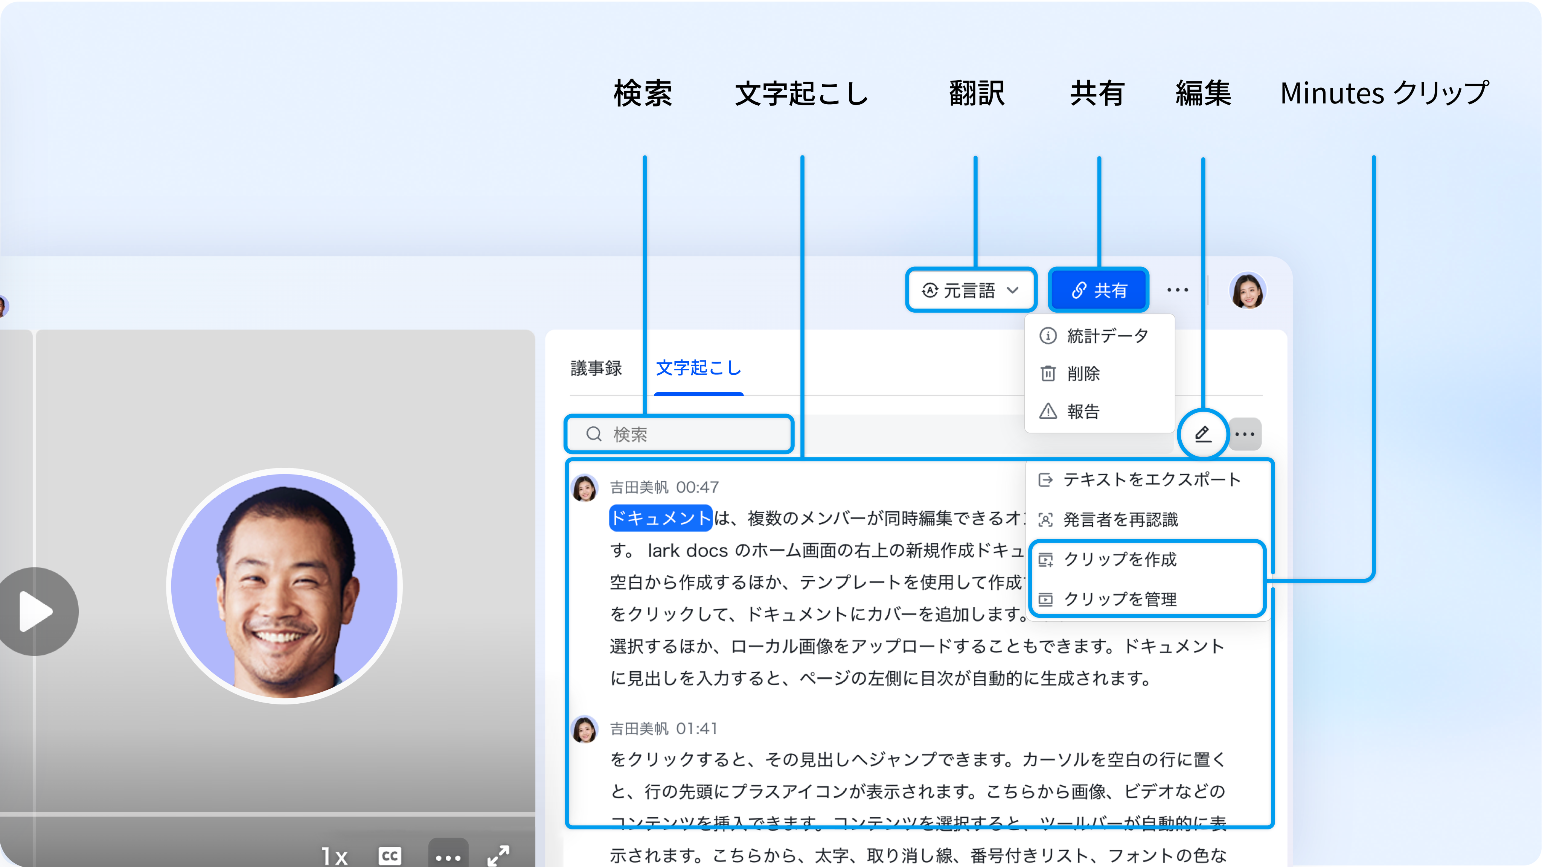Open the more options (…) beside the edit pencil
The height and width of the screenshot is (867, 1542).
coord(1245,434)
